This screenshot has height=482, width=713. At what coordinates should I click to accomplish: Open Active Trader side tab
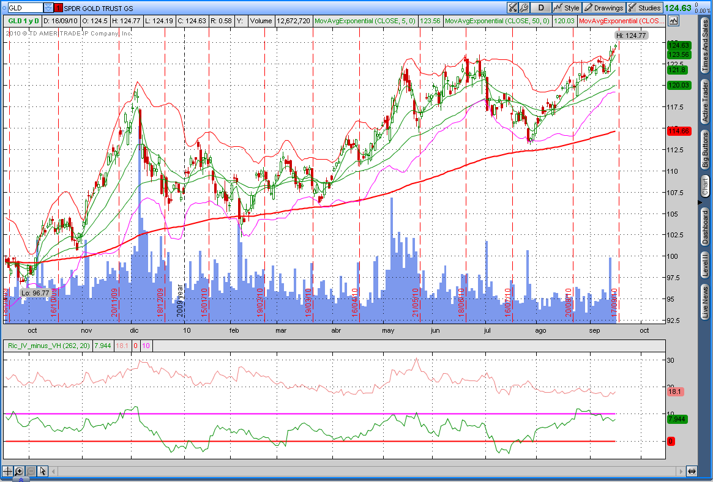coord(705,102)
